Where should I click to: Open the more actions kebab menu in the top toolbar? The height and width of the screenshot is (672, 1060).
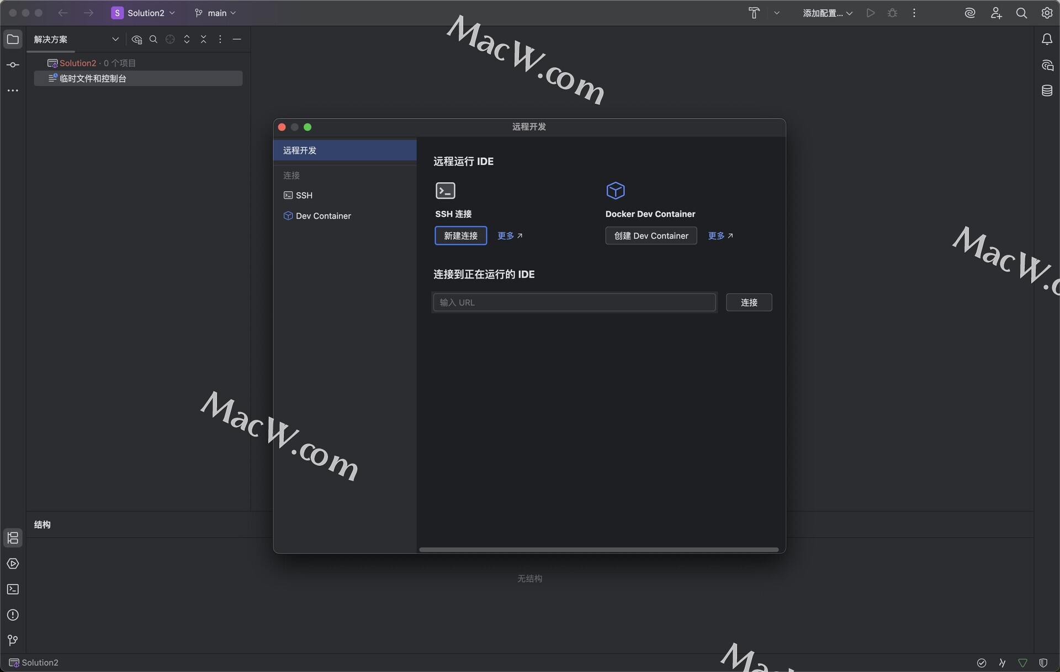point(914,13)
